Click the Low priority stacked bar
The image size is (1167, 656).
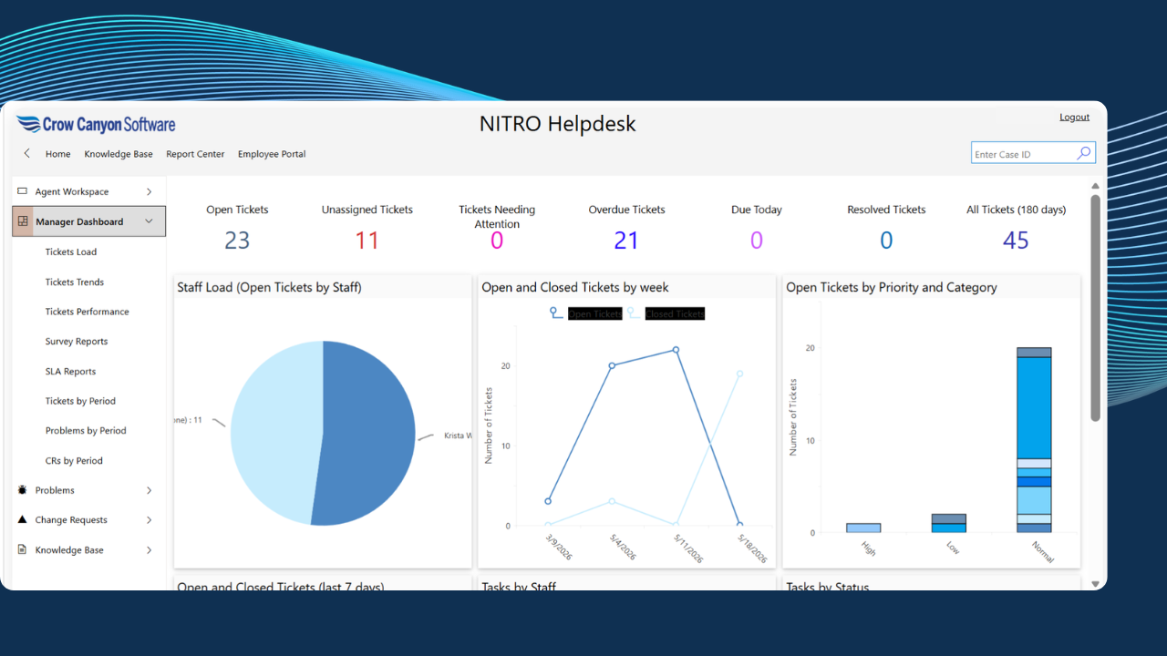(949, 523)
